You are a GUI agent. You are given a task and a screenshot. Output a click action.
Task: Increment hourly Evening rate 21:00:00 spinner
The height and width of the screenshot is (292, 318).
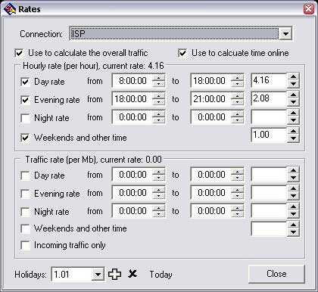tap(237, 96)
